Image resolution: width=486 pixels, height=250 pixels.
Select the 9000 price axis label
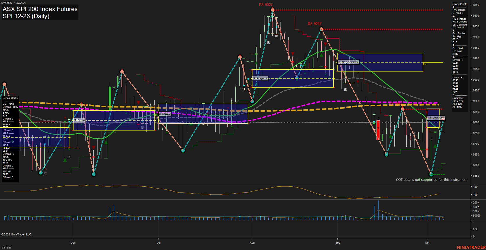(476, 80)
